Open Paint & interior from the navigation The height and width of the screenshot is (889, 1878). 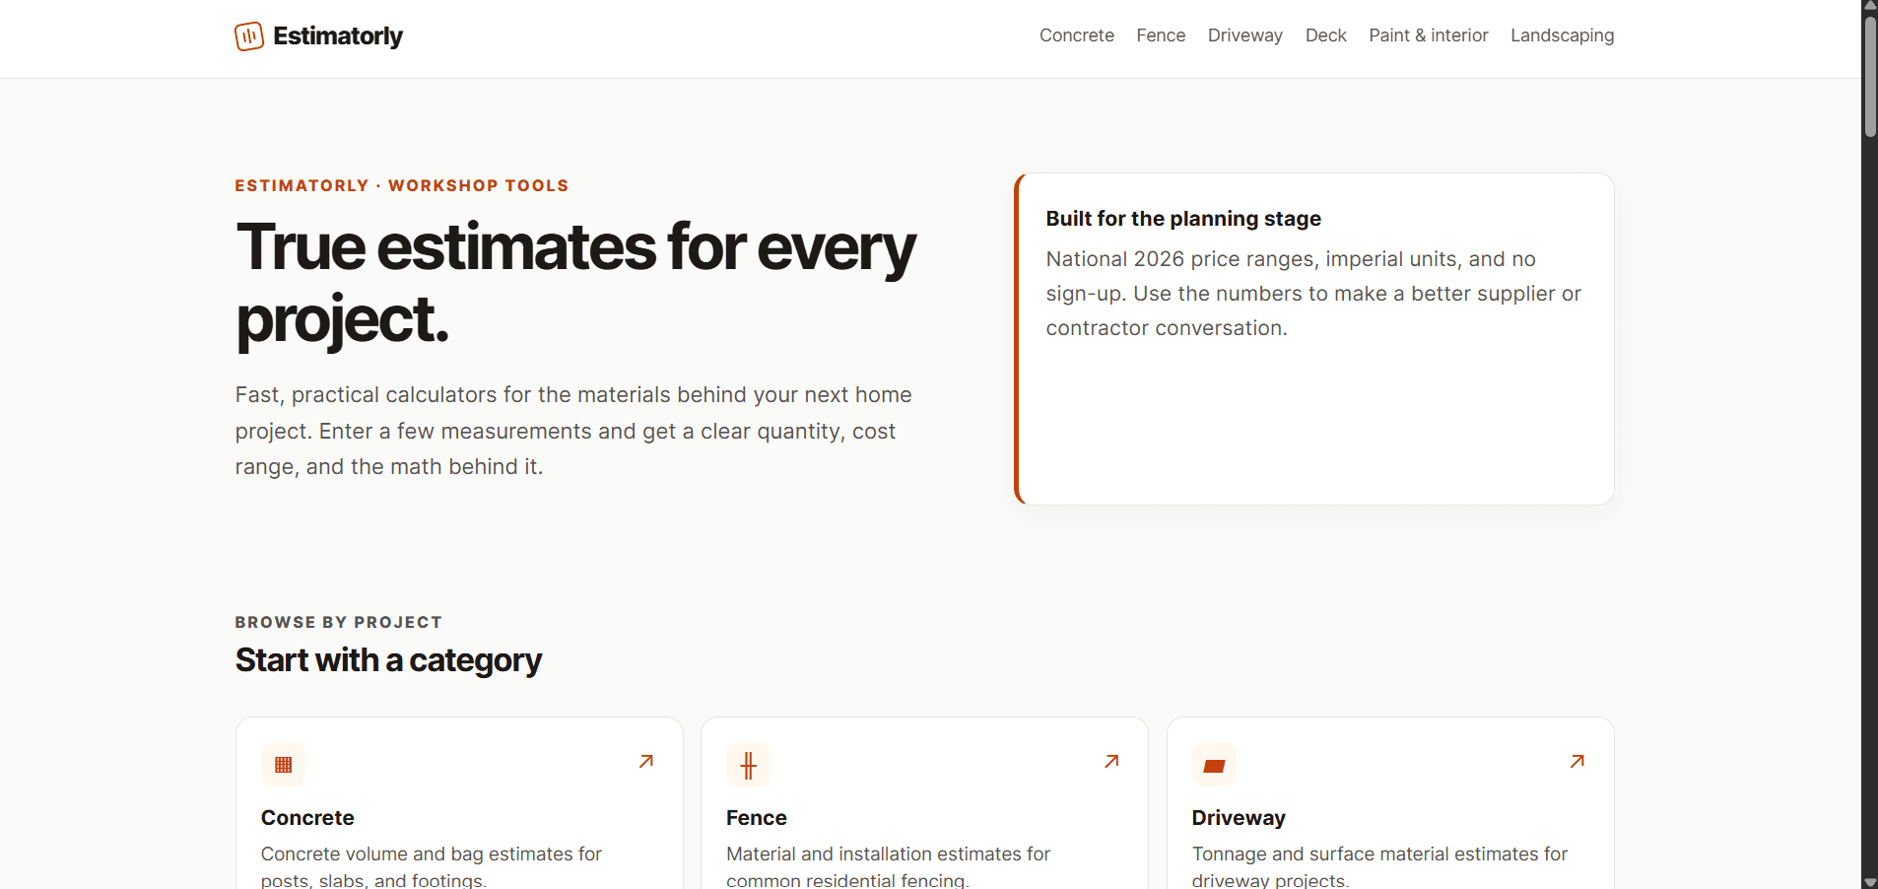(1429, 35)
